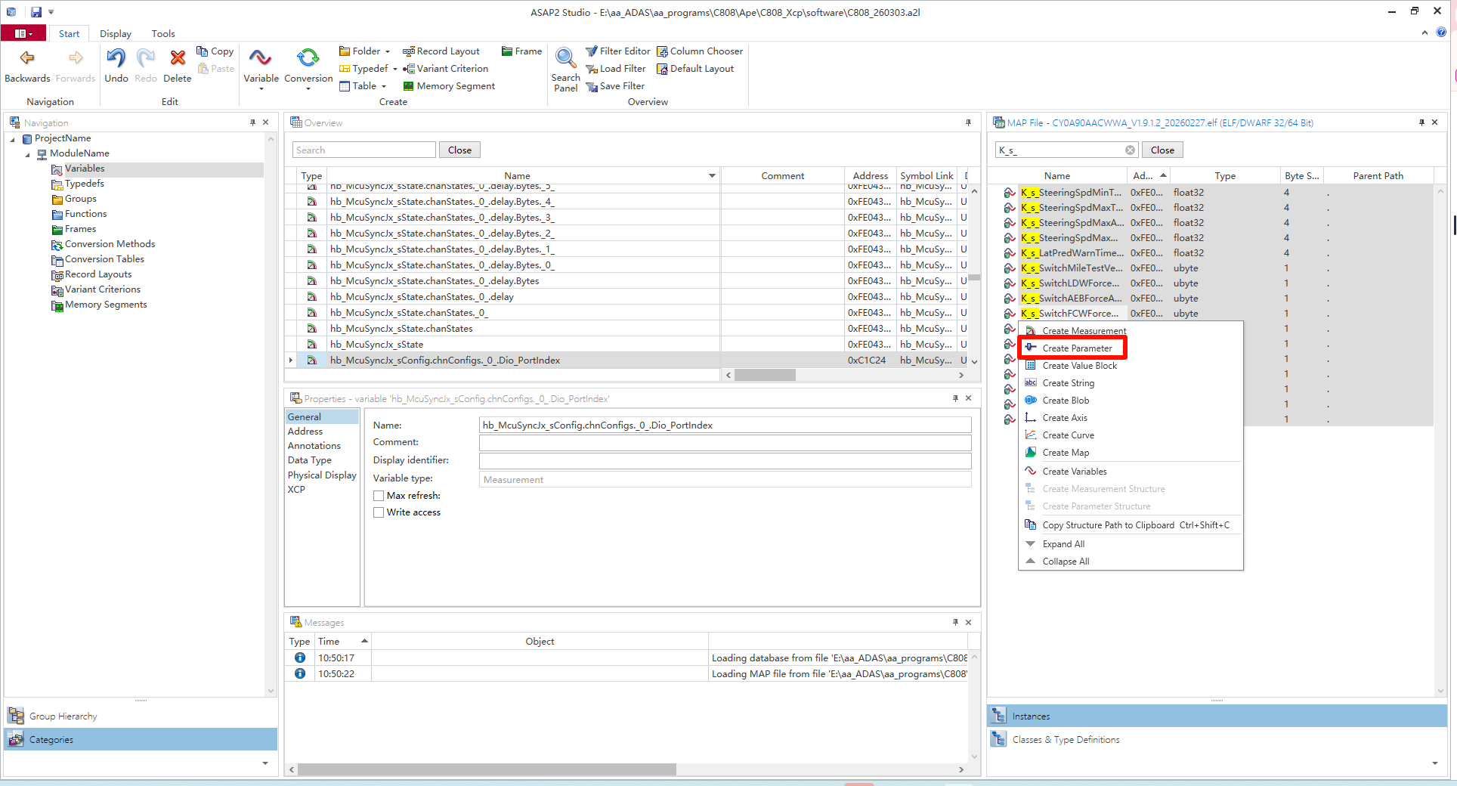This screenshot has height=786, width=1457.
Task: Choose Create Parameter from the context menu
Action: (1077, 348)
